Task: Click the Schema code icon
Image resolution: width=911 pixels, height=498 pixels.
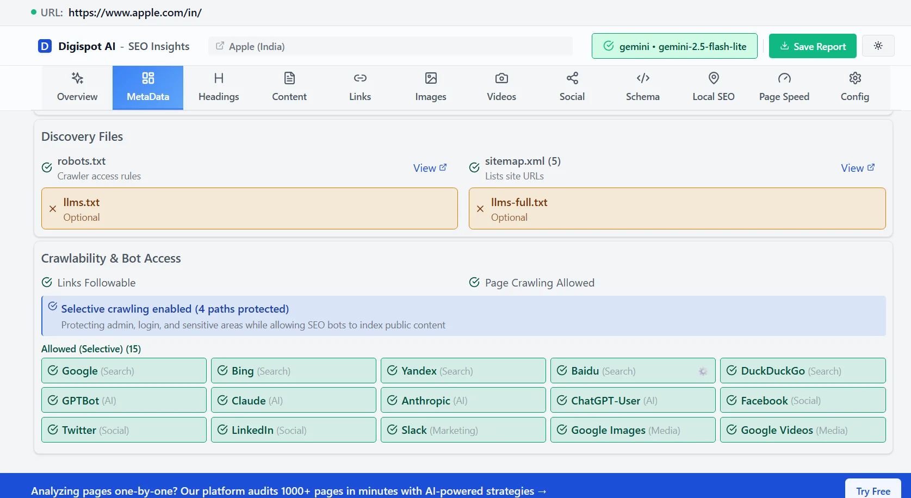Action: 642,78
